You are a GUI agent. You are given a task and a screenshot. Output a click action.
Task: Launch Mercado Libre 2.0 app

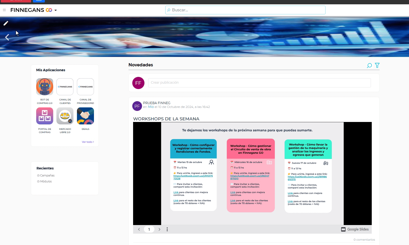pos(65,116)
